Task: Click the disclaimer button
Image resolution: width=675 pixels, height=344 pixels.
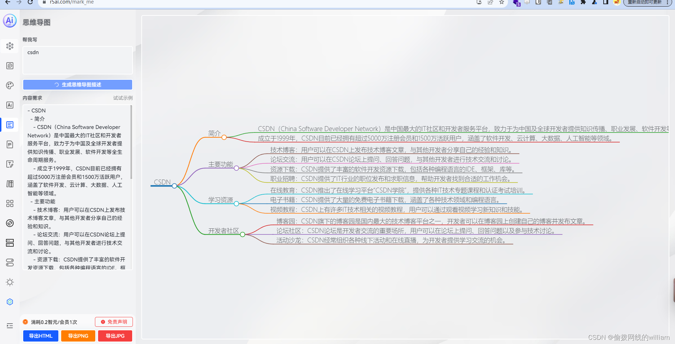Action: pyautogui.click(x=114, y=322)
